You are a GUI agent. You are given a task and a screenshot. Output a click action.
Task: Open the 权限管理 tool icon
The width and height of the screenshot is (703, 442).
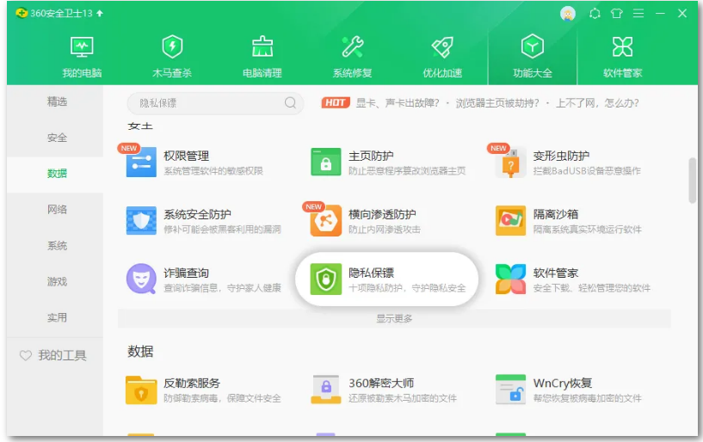141,162
